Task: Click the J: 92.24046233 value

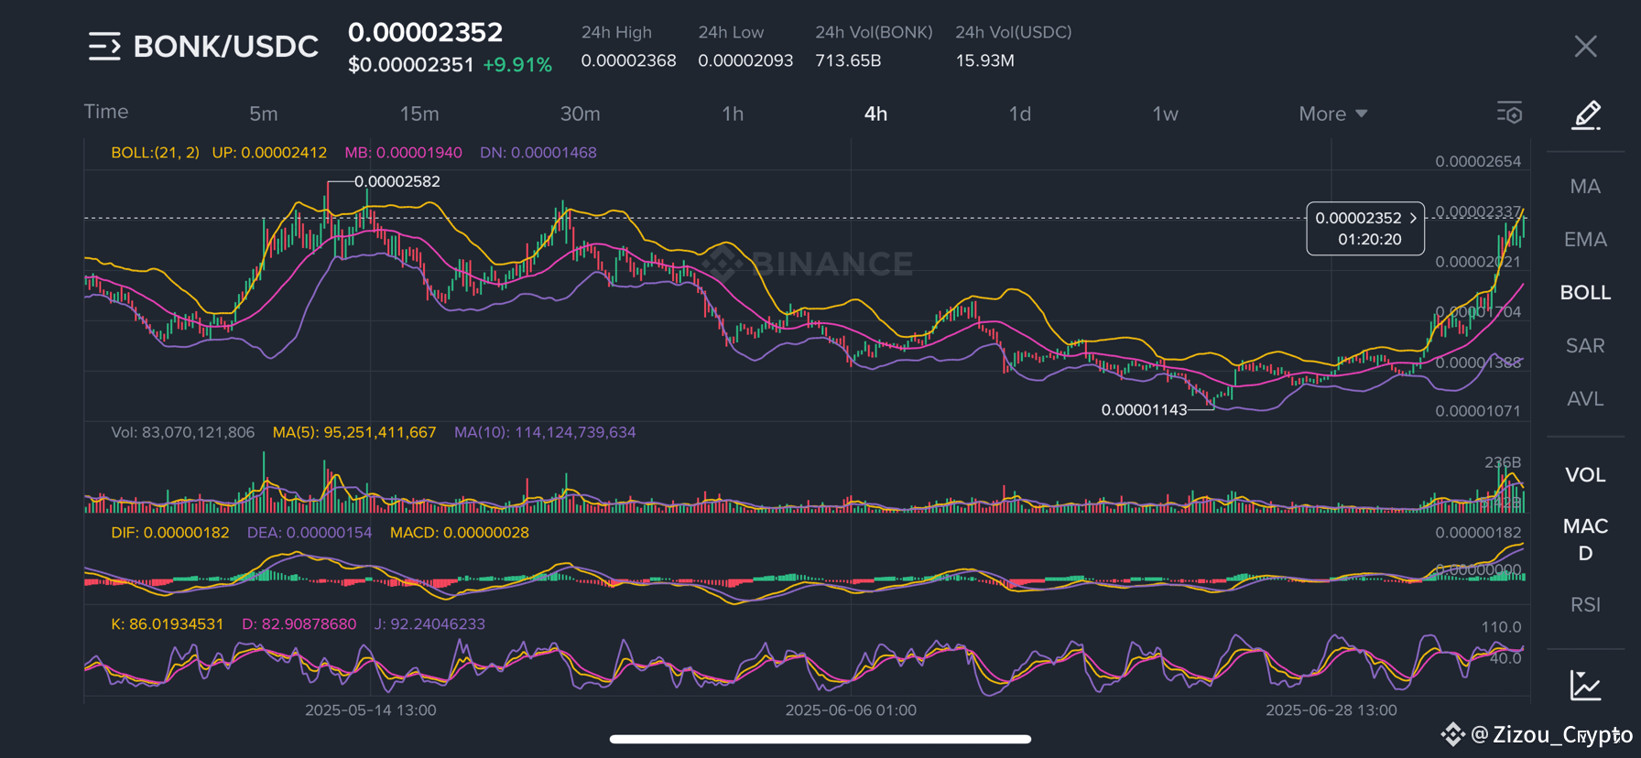Action: [x=430, y=624]
